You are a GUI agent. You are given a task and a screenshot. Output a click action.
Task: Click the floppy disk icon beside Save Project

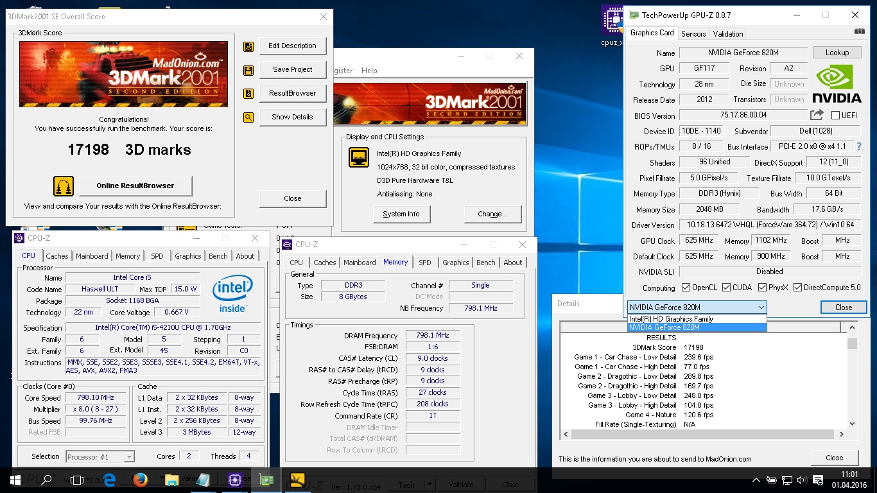point(248,70)
